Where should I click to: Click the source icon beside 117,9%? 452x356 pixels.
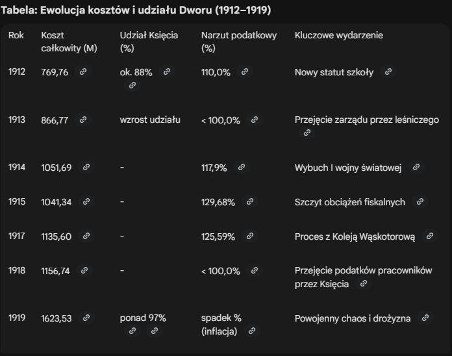pos(242,168)
